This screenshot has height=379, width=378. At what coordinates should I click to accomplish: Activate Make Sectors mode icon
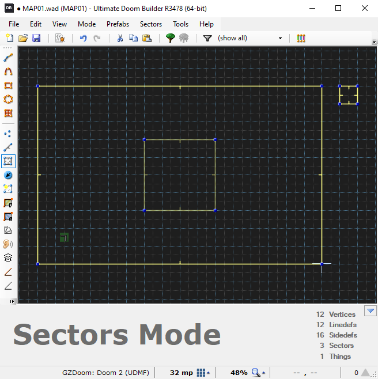8,189
